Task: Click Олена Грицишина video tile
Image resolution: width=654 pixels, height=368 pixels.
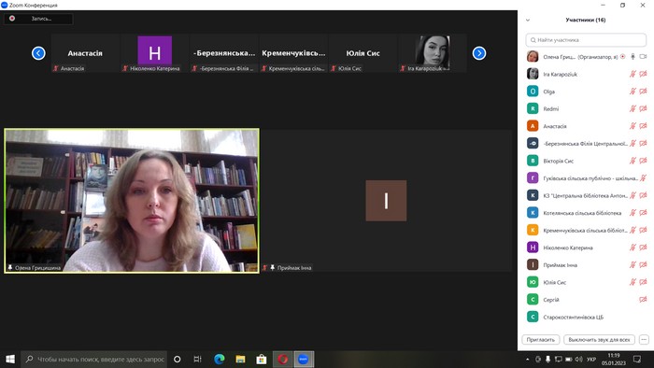Action: pos(132,201)
